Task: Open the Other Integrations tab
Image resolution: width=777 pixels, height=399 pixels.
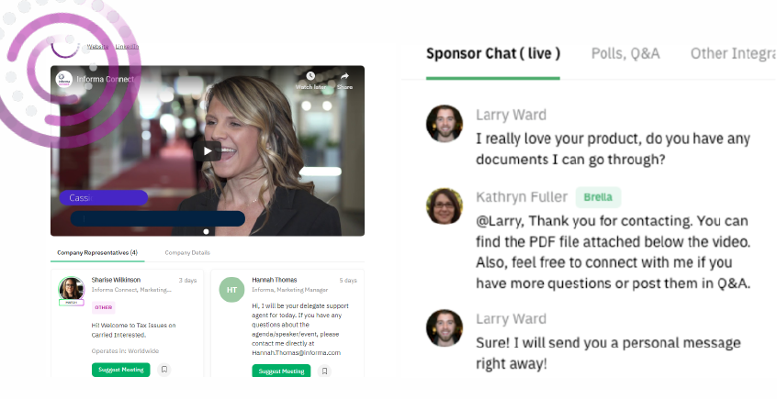Action: [733, 53]
